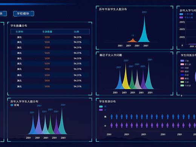
Task: Toggle the 区域 legend in enrollment chart
Action: pos(15,105)
